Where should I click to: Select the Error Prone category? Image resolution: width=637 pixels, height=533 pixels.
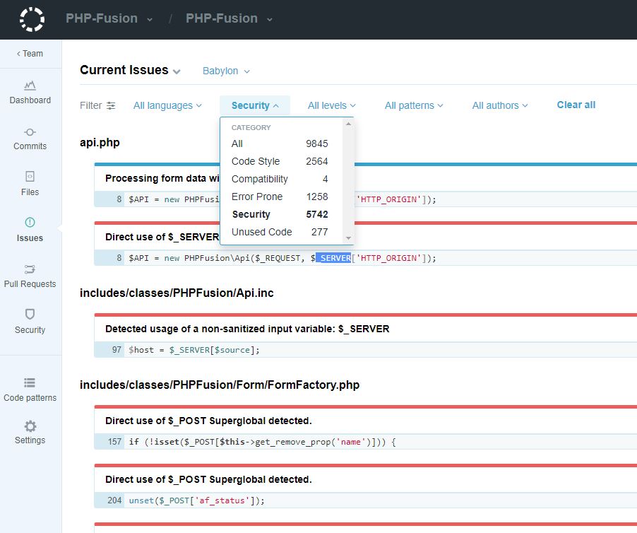click(255, 197)
